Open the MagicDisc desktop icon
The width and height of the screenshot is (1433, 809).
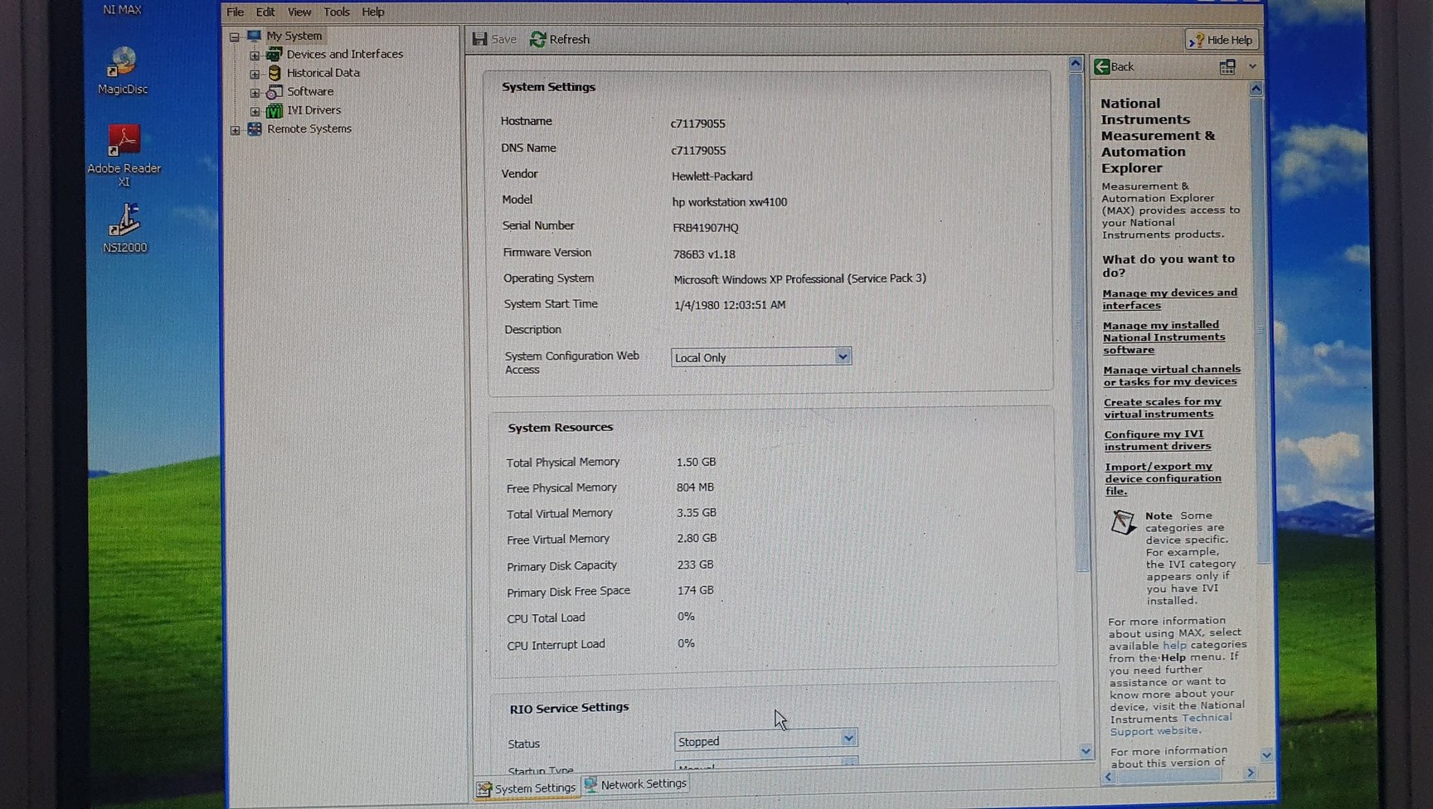click(x=123, y=64)
